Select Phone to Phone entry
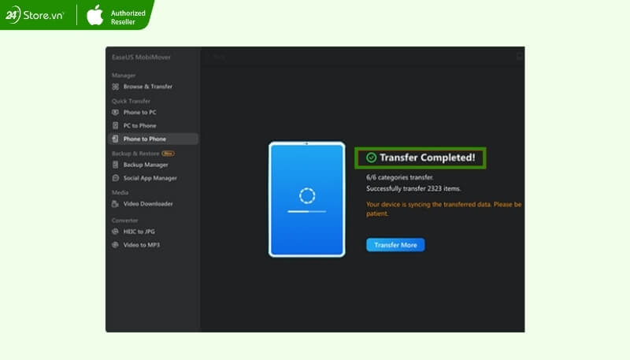The image size is (630, 360). [x=153, y=139]
